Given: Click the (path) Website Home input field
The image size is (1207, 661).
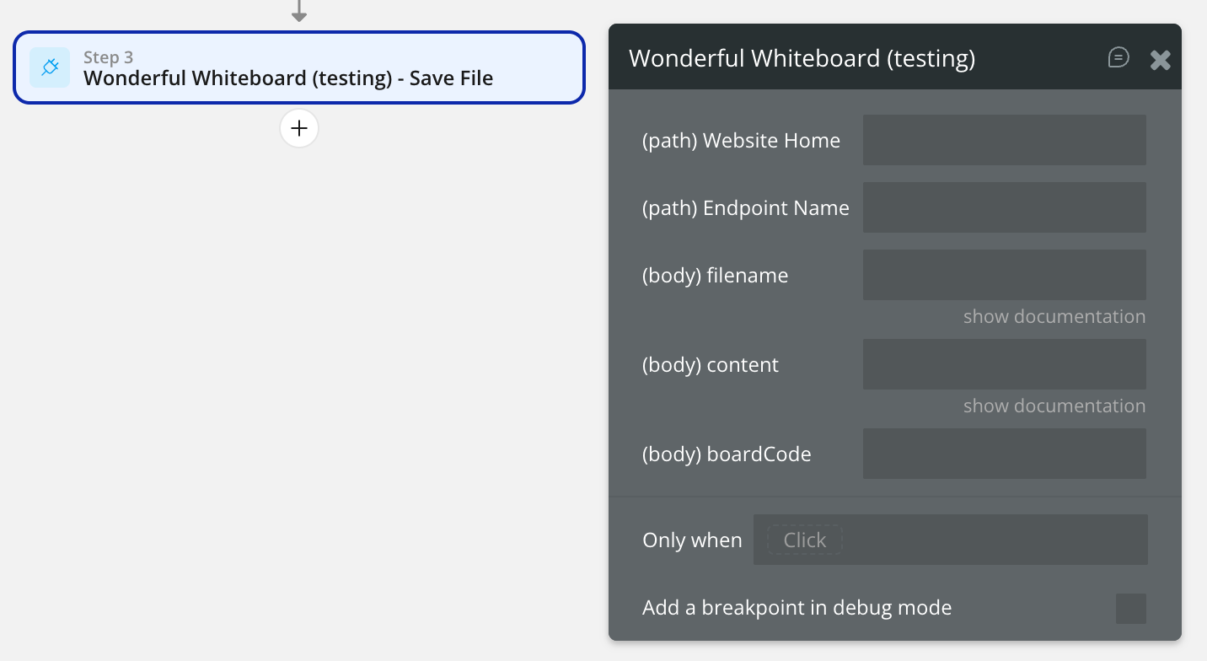Looking at the screenshot, I should [x=1004, y=140].
